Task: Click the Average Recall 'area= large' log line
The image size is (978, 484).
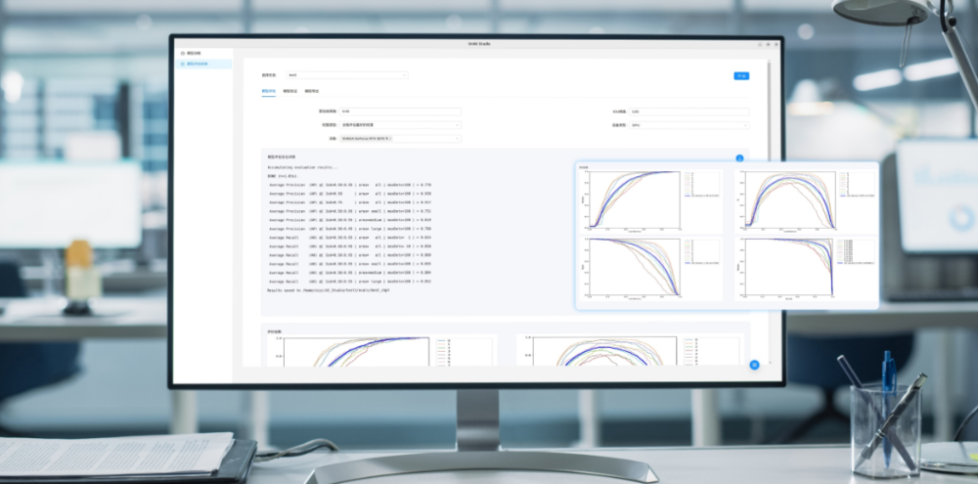Action: click(350, 282)
